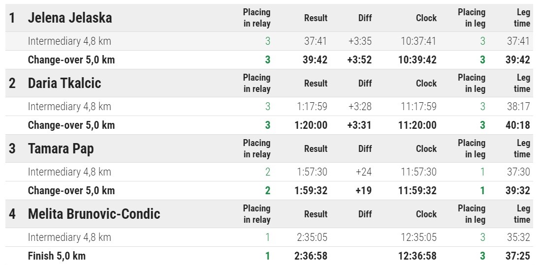Click leg number 4 heading
540x265 pixels.
click(x=12, y=214)
